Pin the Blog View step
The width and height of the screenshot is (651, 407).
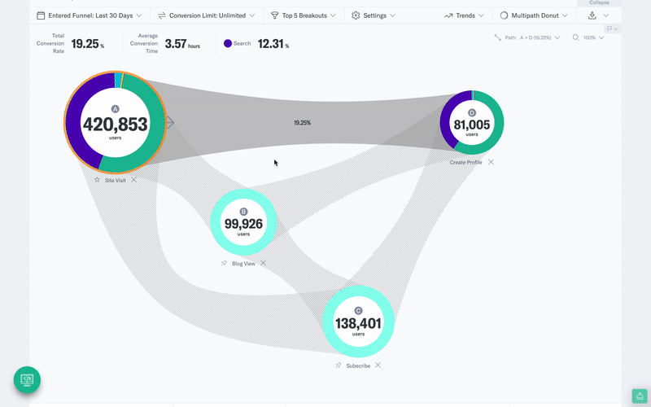tap(225, 263)
